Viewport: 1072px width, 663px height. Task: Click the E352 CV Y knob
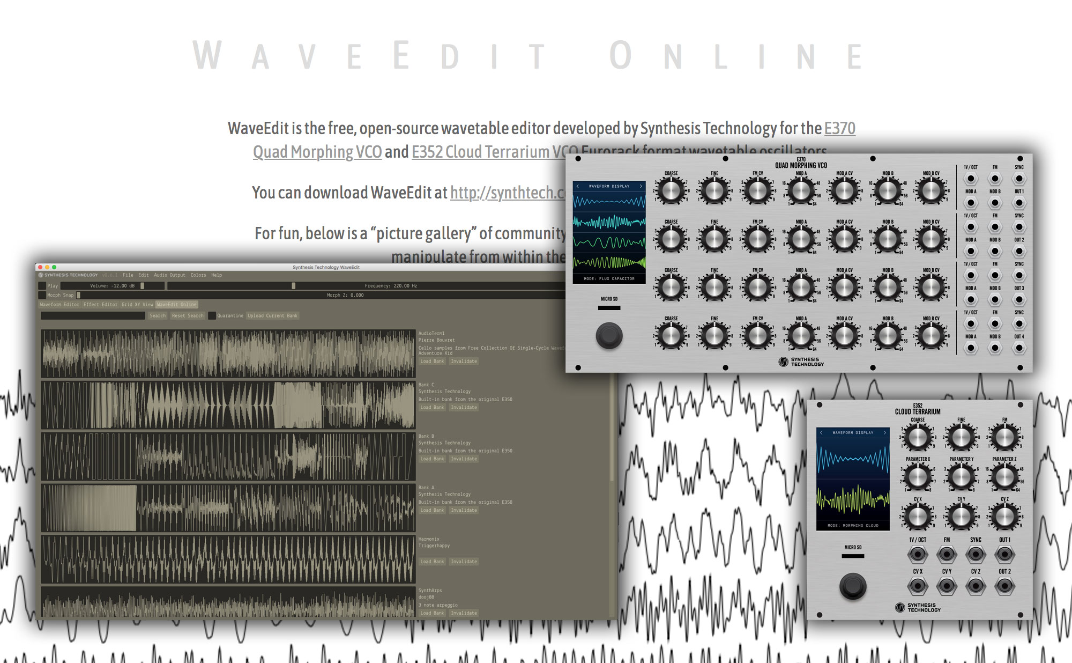[x=961, y=517]
